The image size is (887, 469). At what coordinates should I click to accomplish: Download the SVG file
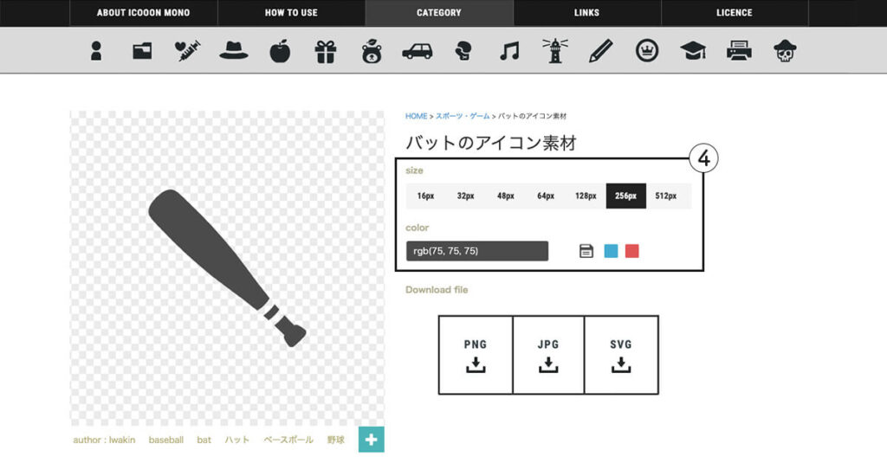pos(621,355)
